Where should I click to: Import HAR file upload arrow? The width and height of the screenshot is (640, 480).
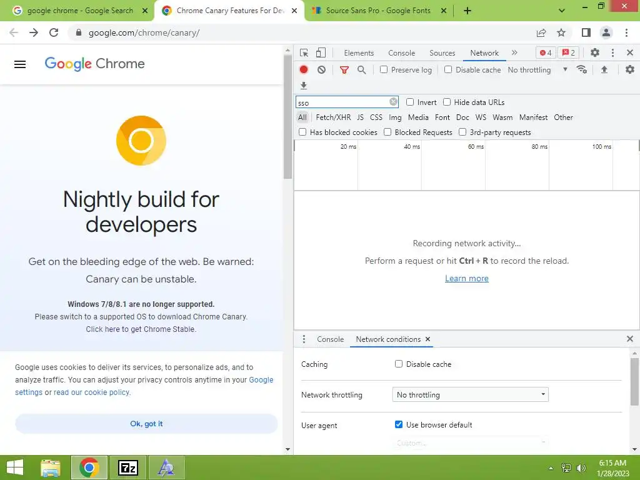coord(604,70)
